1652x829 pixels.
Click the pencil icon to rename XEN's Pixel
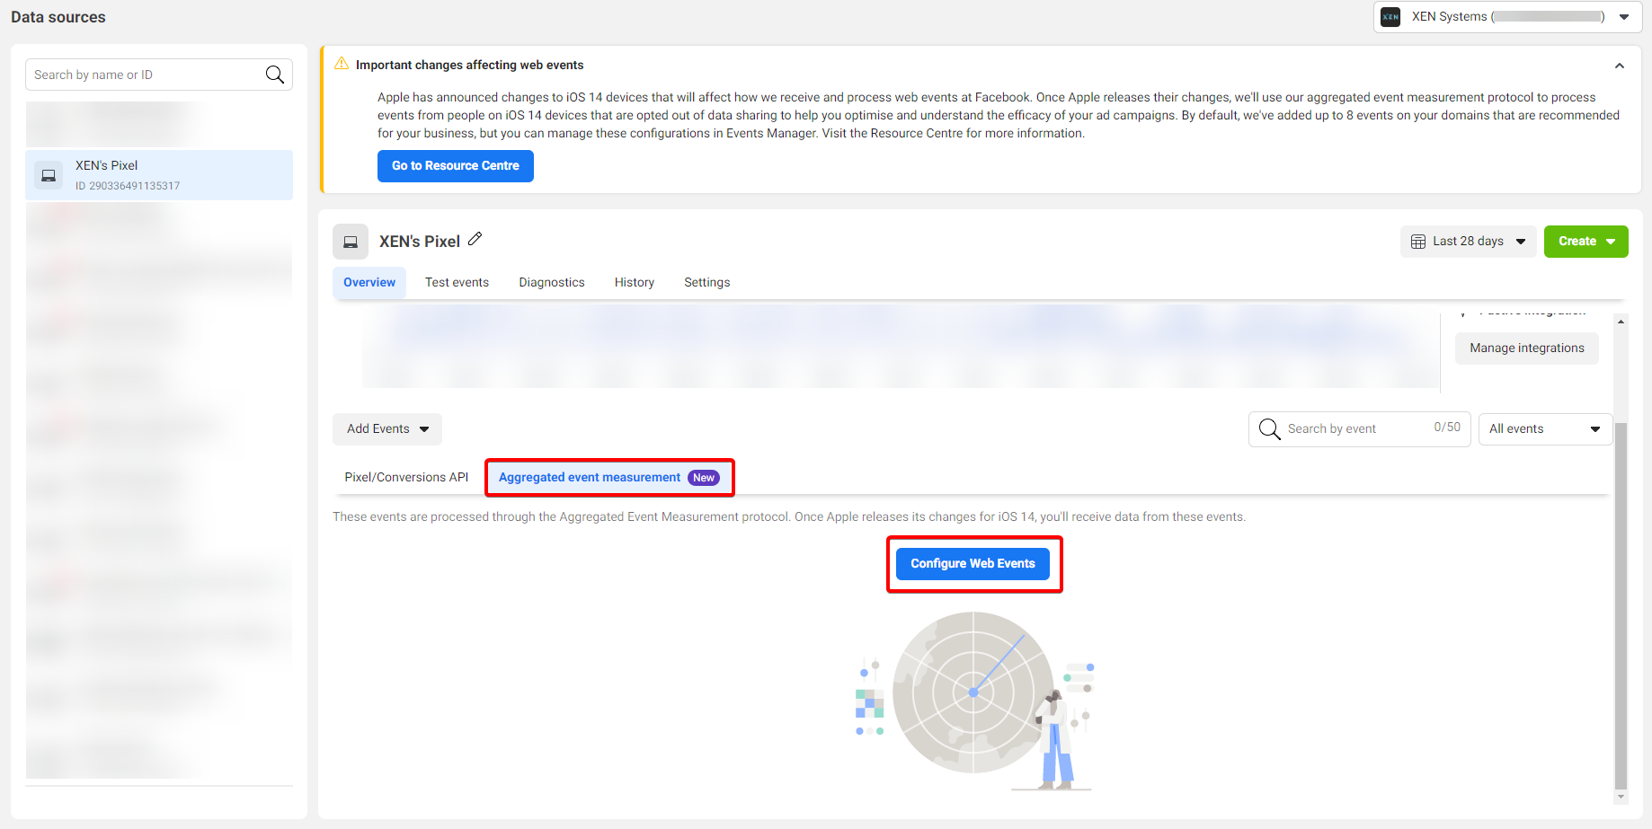coord(475,240)
